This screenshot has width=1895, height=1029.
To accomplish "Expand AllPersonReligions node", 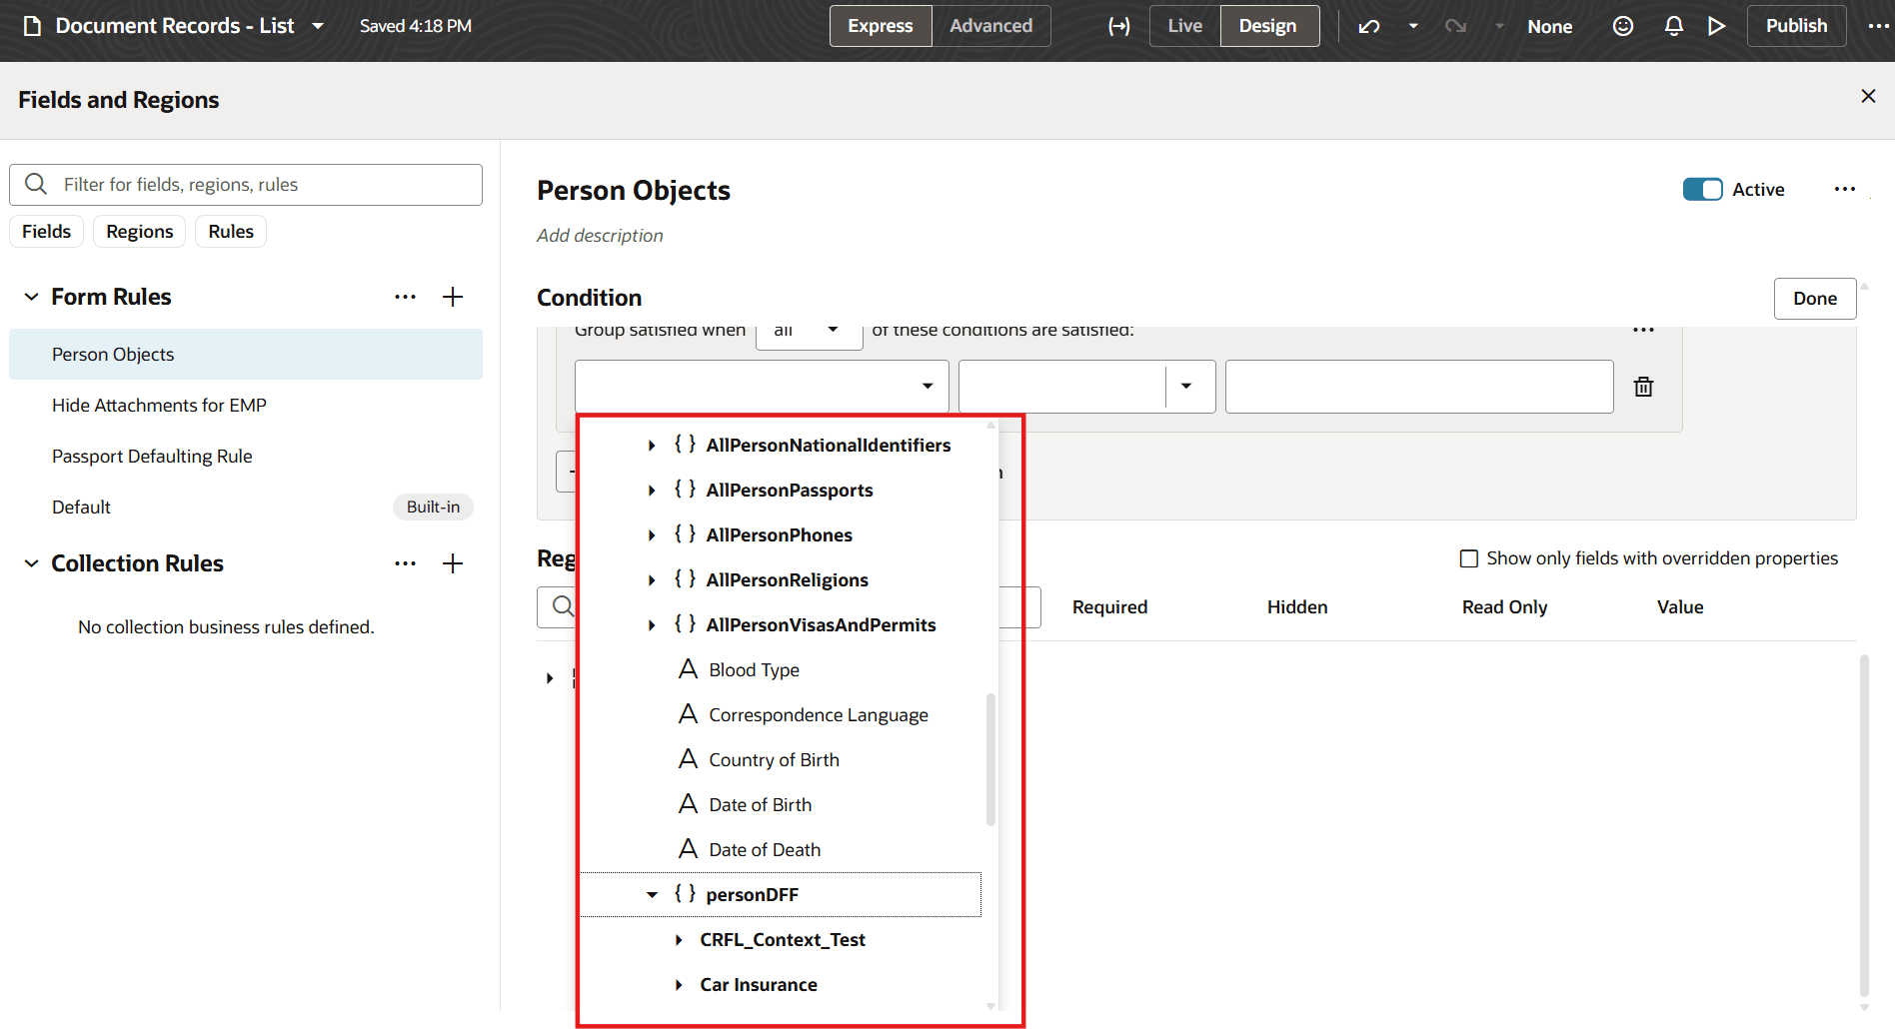I will click(x=652, y=580).
